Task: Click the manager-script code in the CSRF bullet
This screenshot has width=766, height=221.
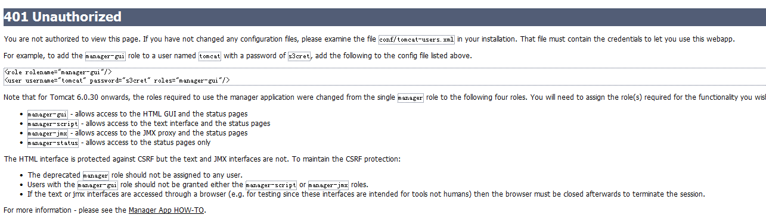Action: click(x=271, y=185)
